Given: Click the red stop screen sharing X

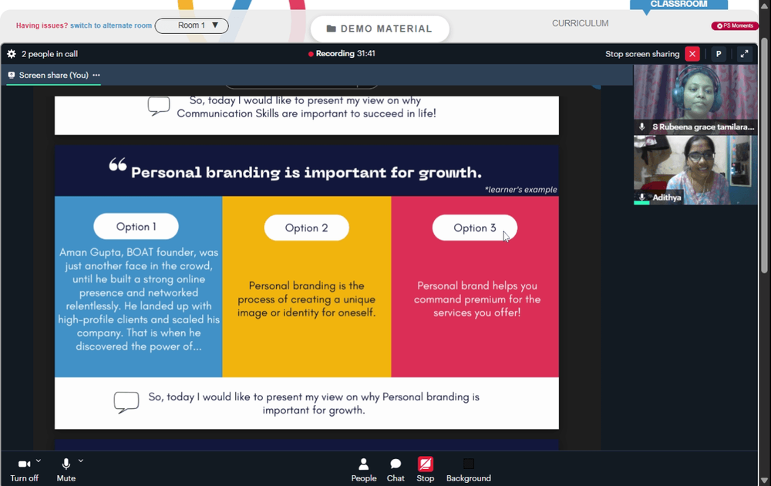Looking at the screenshot, I should [692, 54].
